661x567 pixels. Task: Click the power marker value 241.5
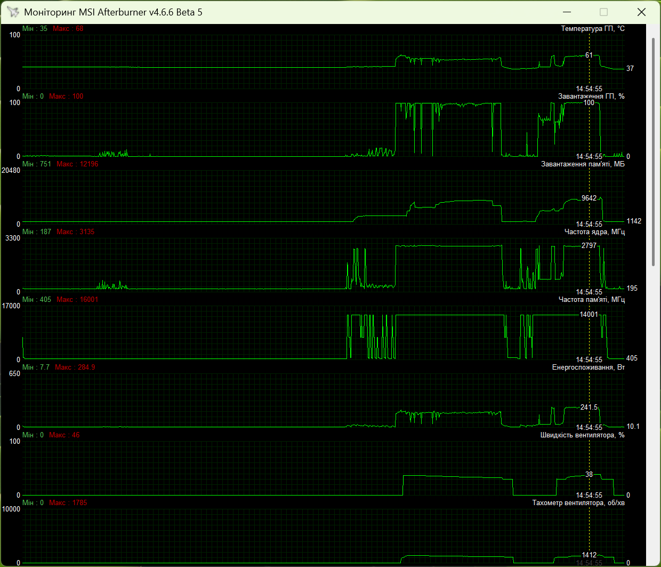589,408
